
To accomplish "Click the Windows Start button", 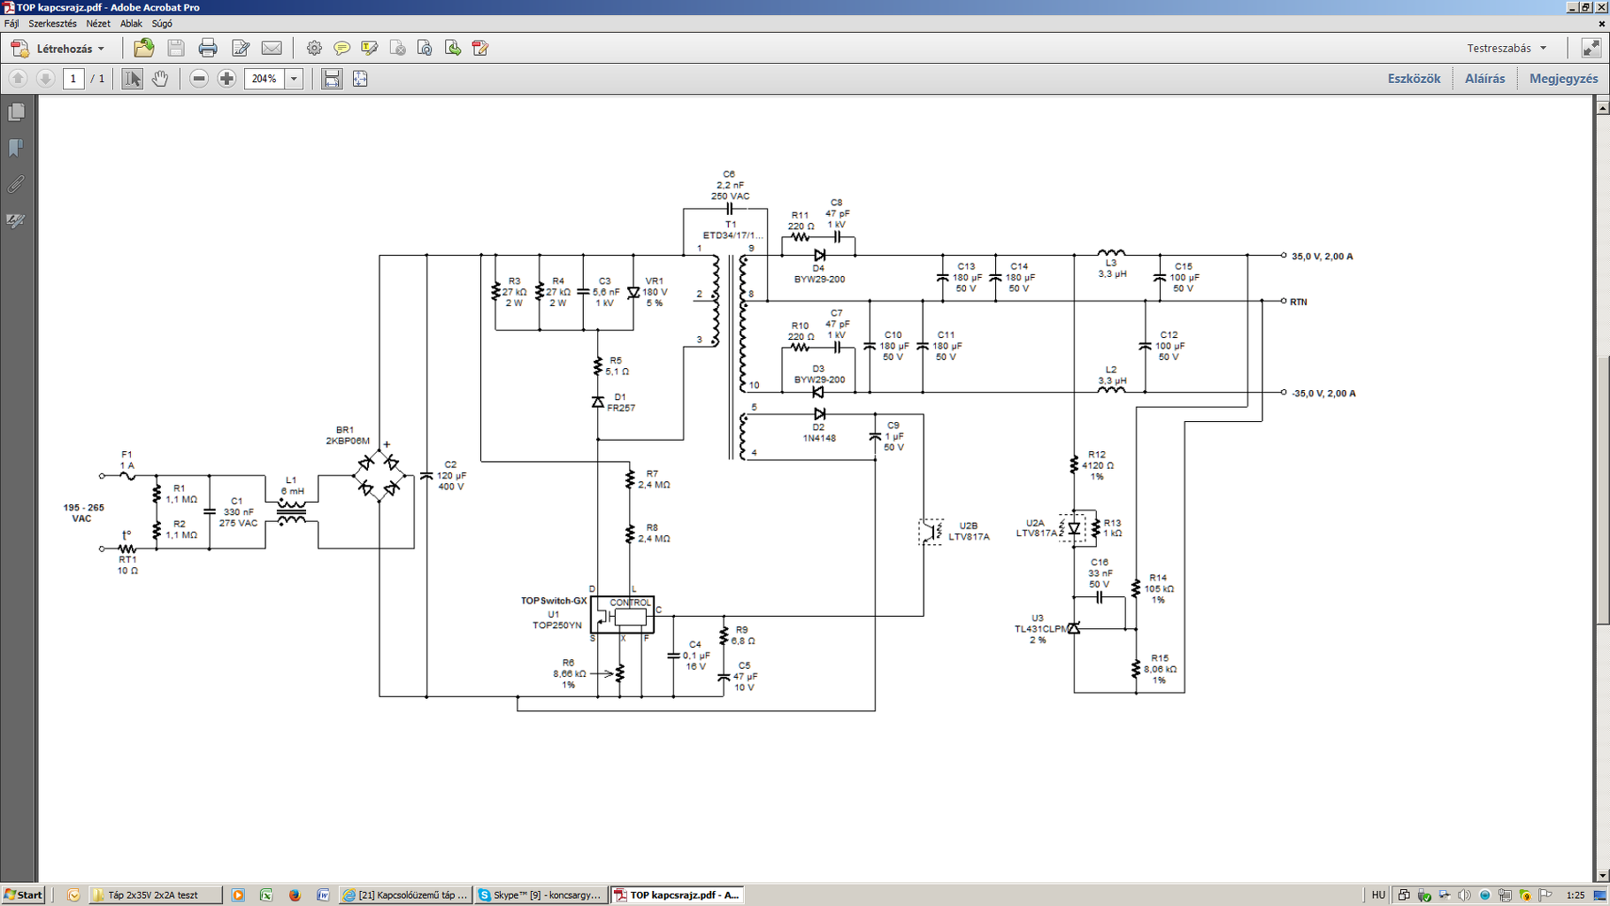I will point(24,895).
